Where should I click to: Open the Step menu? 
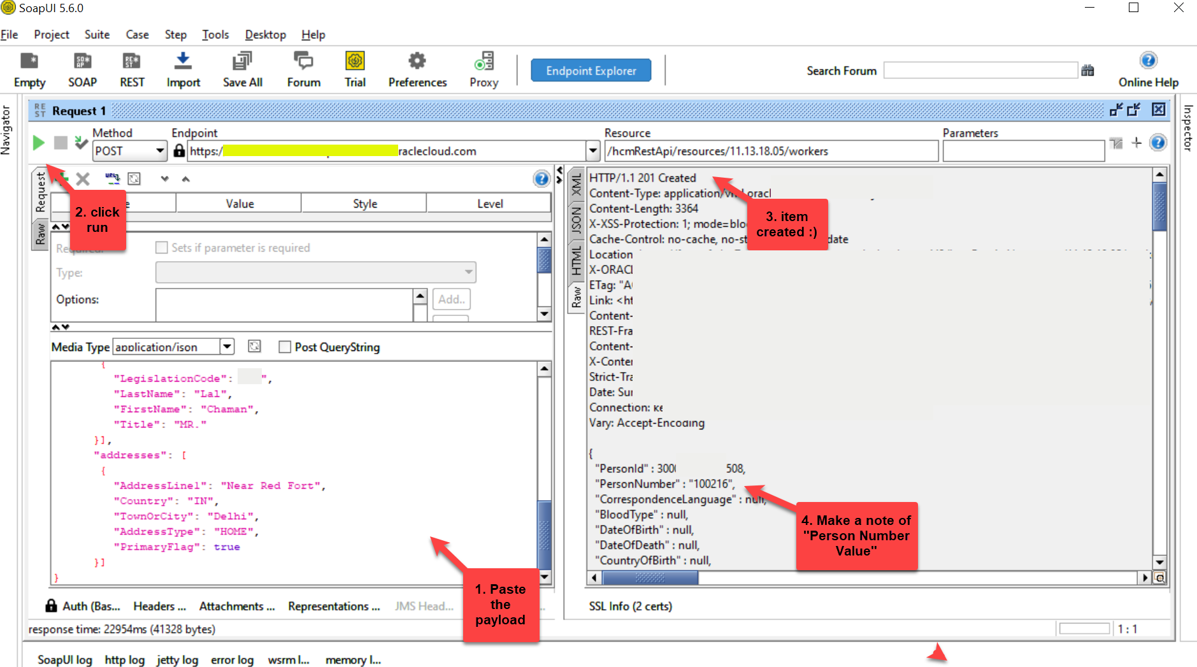[176, 34]
